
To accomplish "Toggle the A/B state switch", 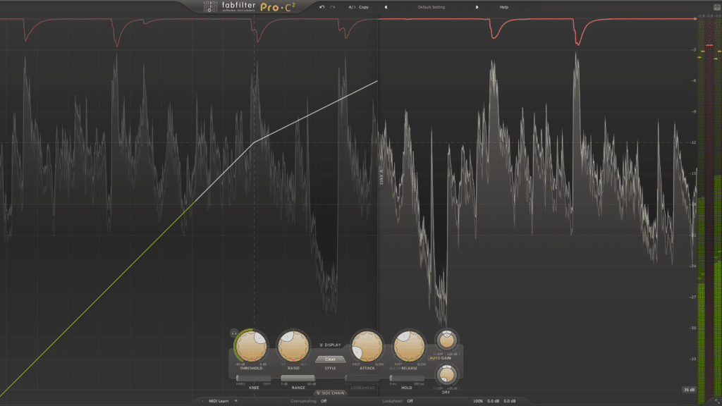I will pos(351,7).
